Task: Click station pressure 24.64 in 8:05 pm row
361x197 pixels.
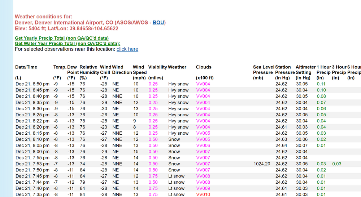Action: (281, 145)
